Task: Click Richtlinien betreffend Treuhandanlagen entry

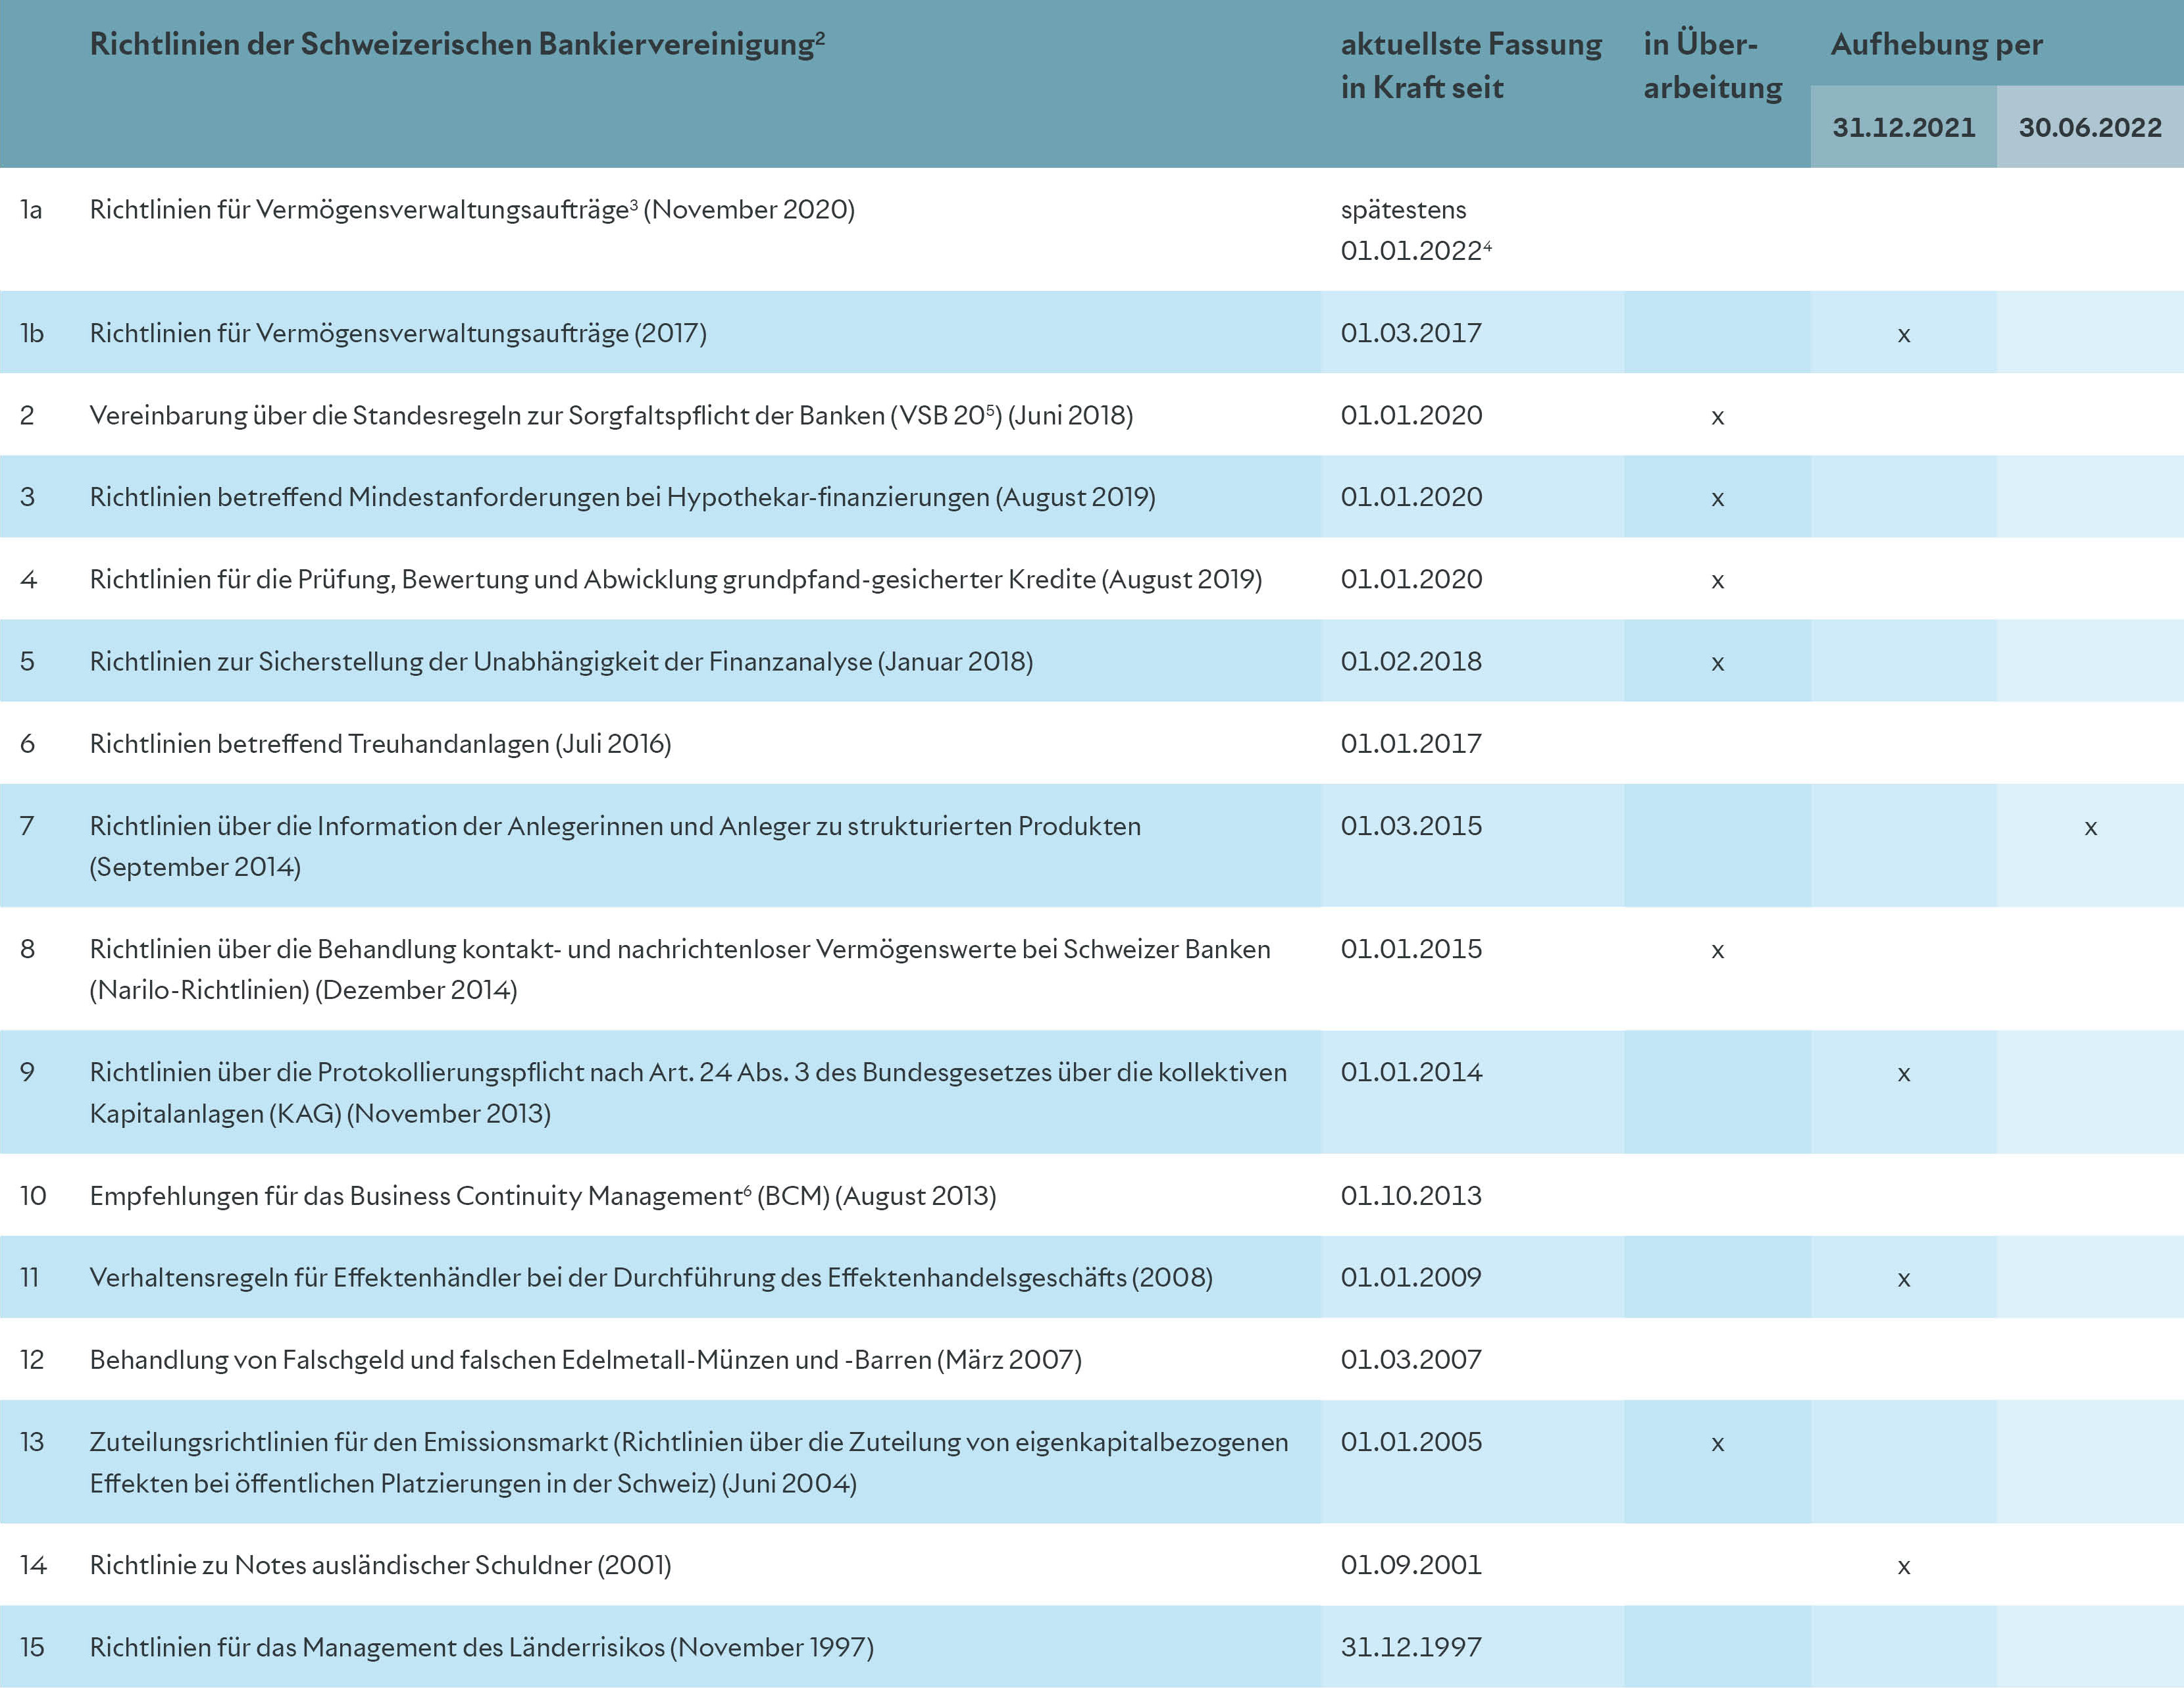Action: 380,744
